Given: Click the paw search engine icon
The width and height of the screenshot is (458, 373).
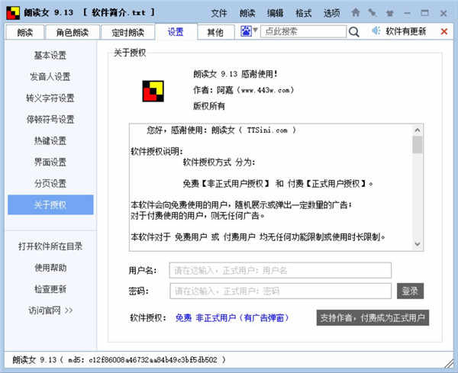Looking at the screenshot, I should point(246,31).
